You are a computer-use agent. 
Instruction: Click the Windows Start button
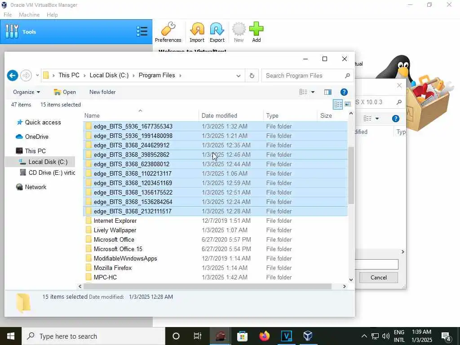pos(11,336)
